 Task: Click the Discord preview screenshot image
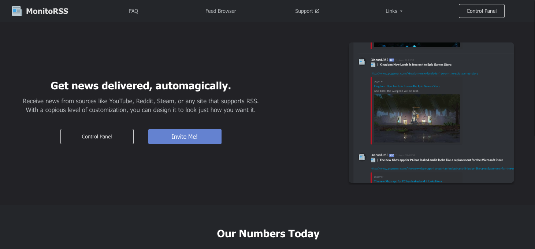point(431,112)
